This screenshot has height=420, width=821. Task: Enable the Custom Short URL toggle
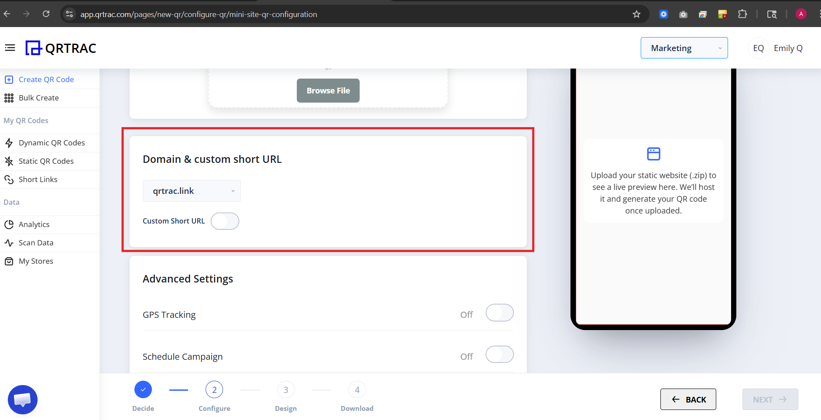click(x=225, y=221)
